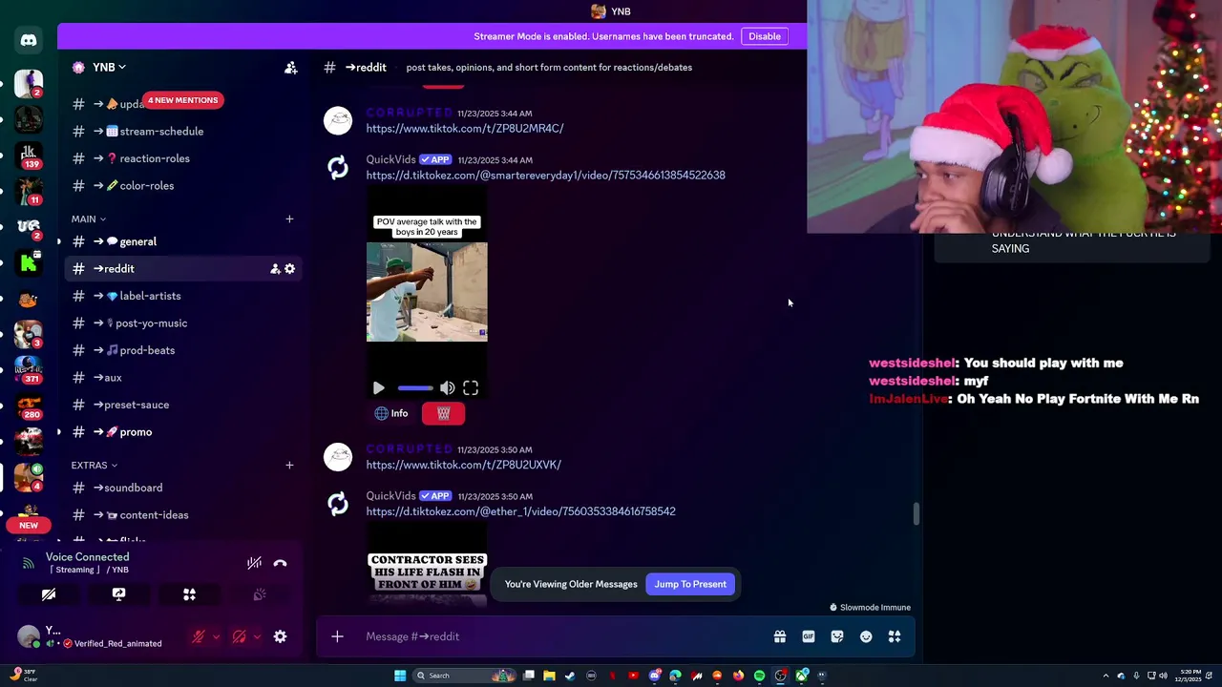Switch to general channel
The height and width of the screenshot is (687, 1222).
pos(183,241)
